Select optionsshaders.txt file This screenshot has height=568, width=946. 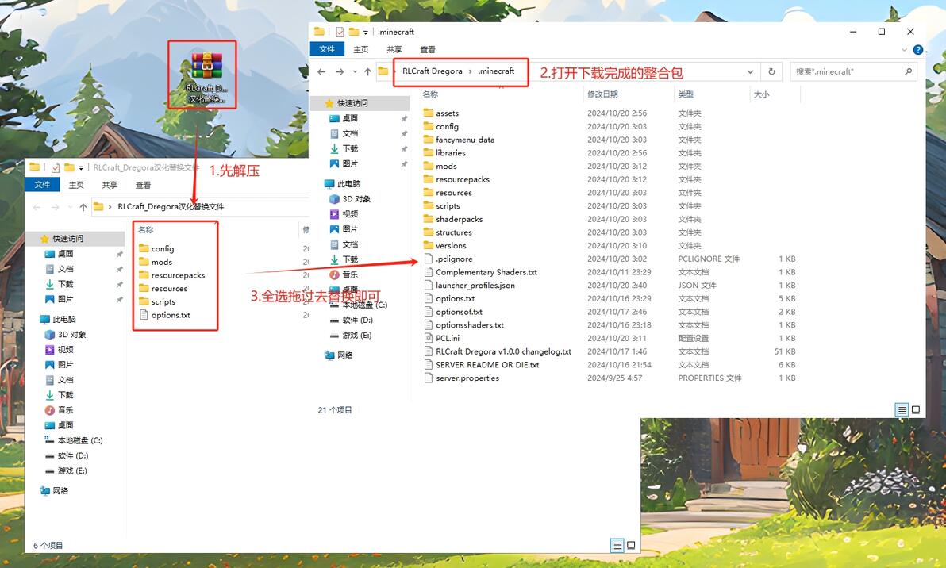pos(463,325)
